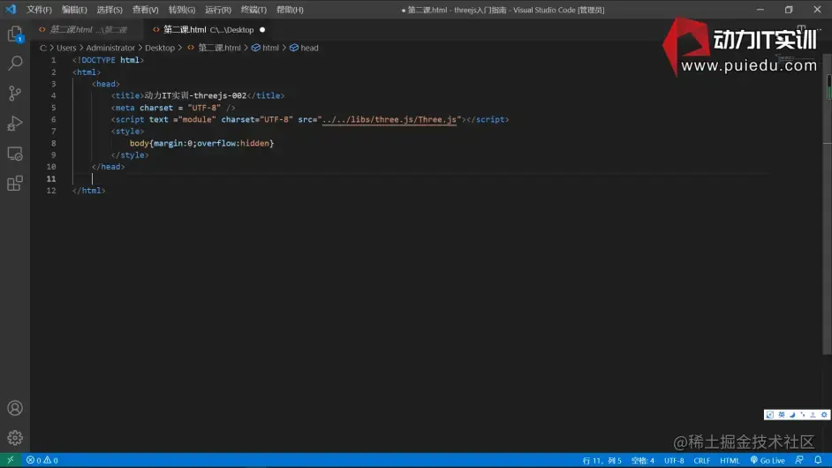Click the VS Code logo icon
Viewport: 832px width, 468px height.
pos(11,10)
